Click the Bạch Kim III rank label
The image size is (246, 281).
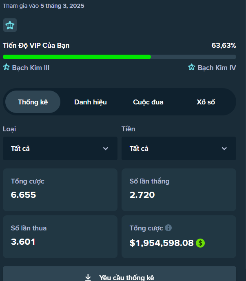tap(31, 68)
